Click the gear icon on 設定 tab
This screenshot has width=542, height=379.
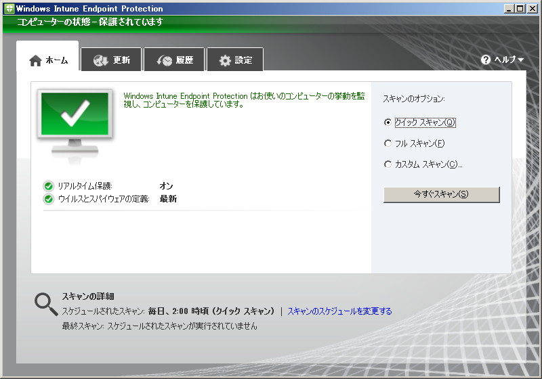[x=225, y=60]
